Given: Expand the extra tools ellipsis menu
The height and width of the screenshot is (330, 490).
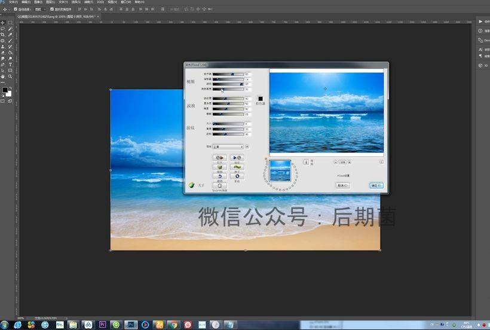Looking at the screenshot, I should [x=3, y=82].
